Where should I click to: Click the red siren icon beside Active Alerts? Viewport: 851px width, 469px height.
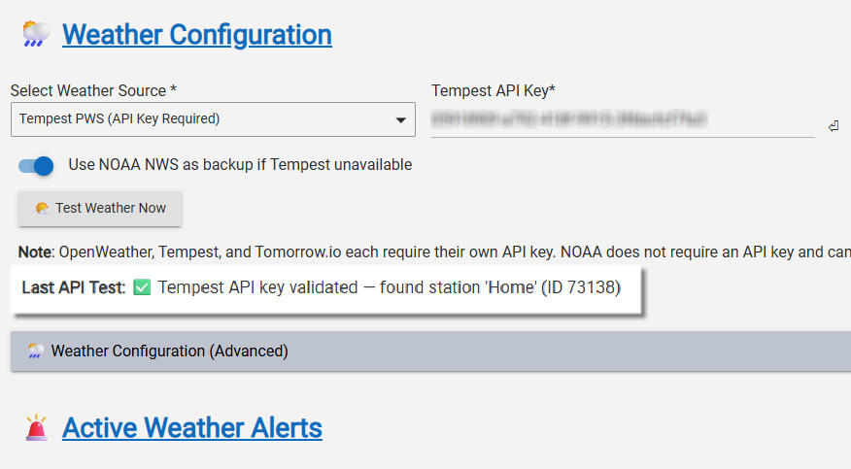pyautogui.click(x=36, y=428)
